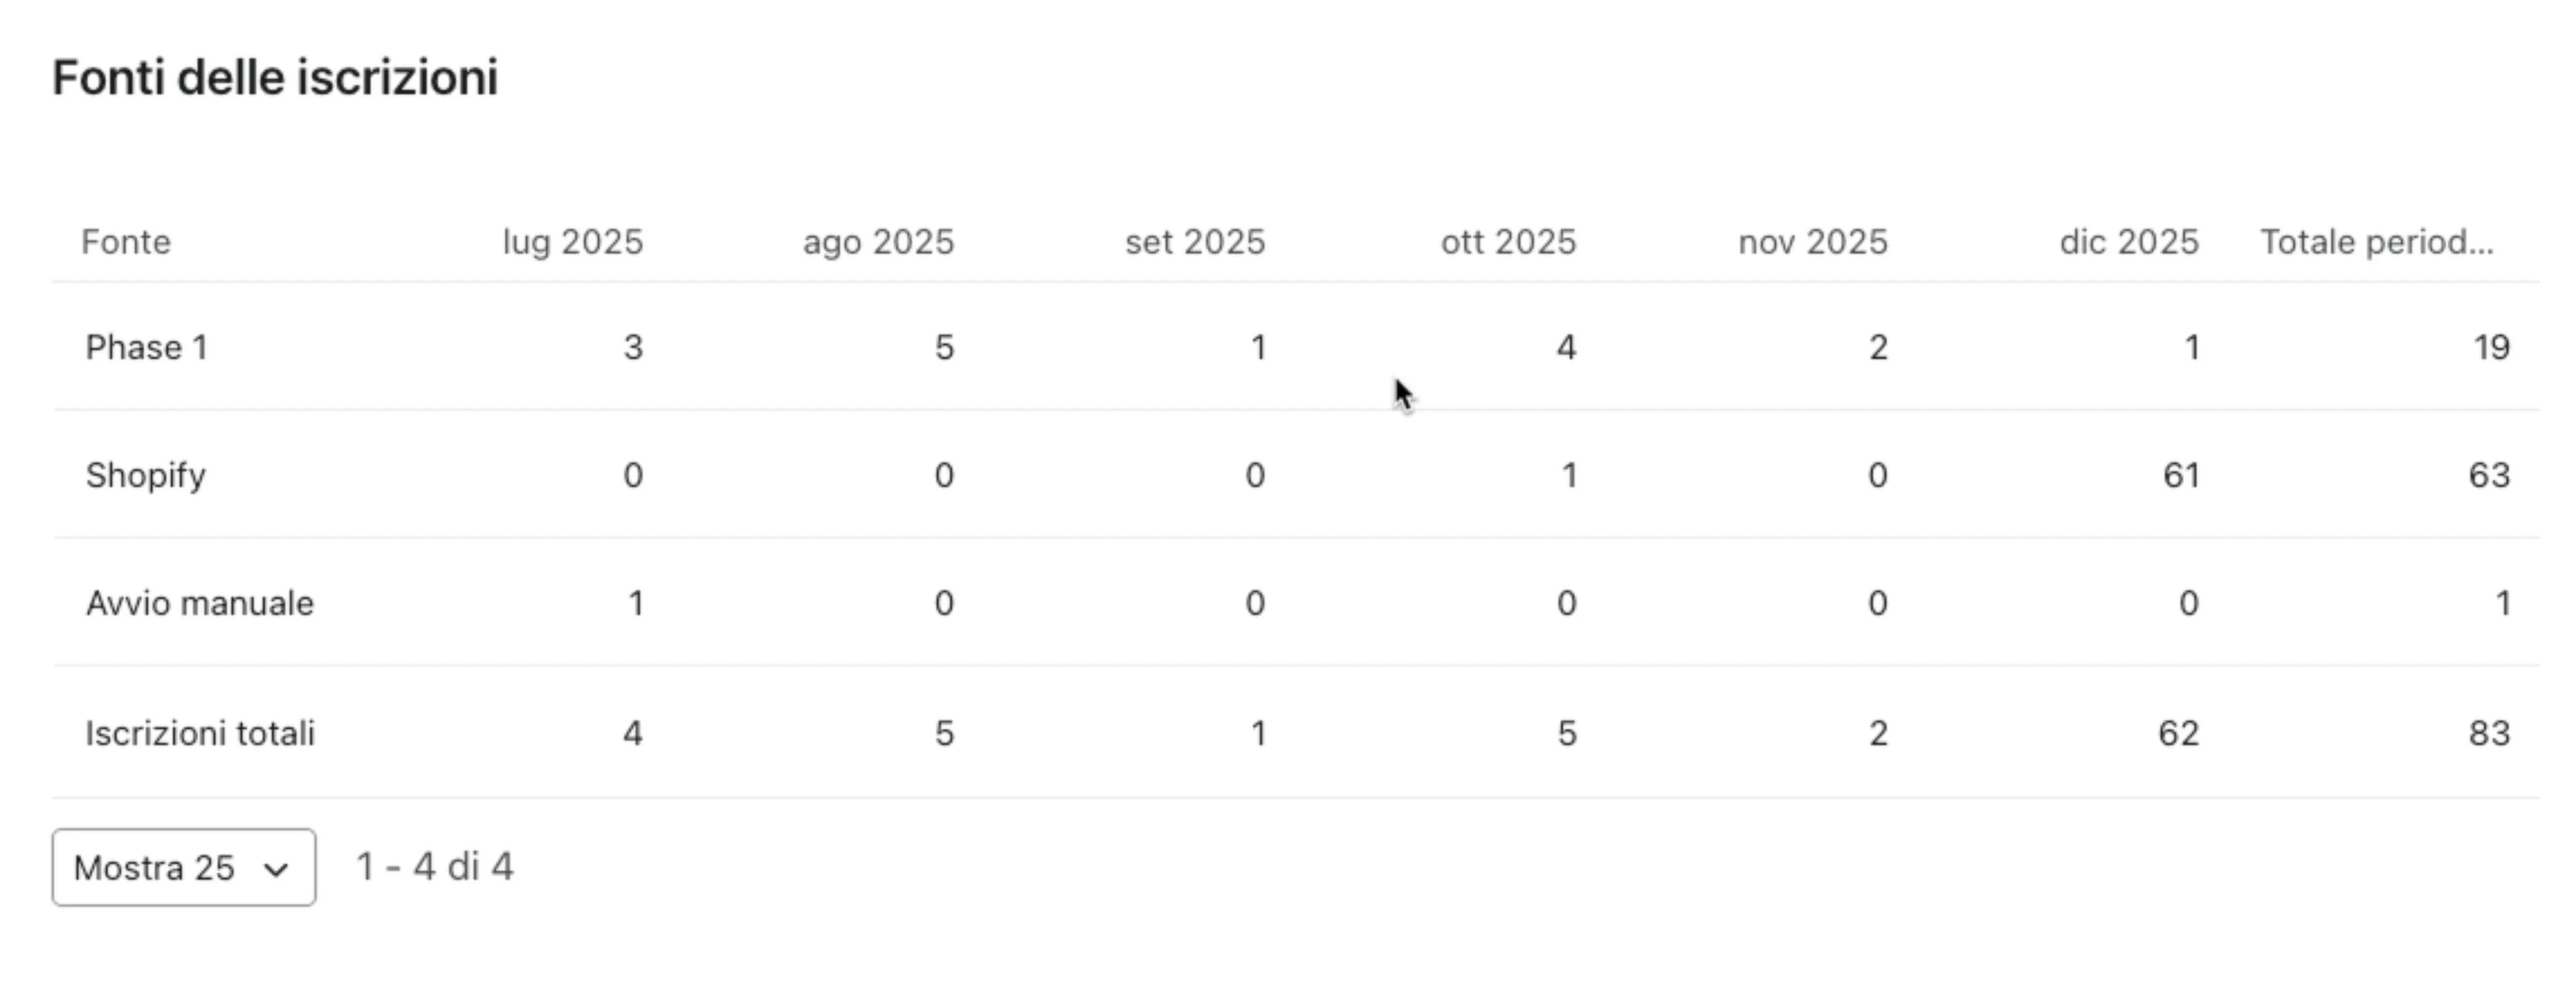Open the Phase 1 source row
The image size is (2576, 983).
pyautogui.click(x=146, y=347)
